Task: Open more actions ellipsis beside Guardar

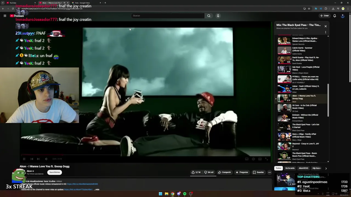Action: (x=270, y=172)
